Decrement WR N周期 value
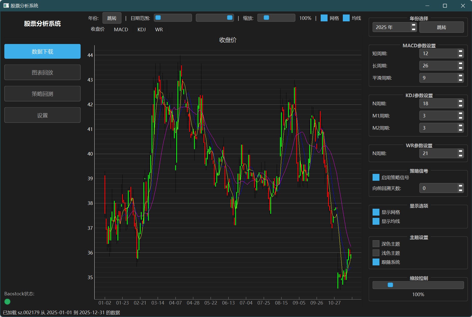This screenshot has height=317, width=472. pos(460,156)
